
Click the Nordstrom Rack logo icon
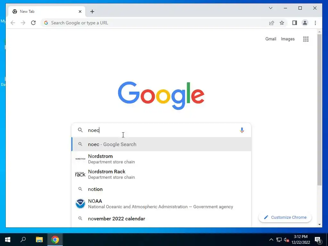[80, 174]
